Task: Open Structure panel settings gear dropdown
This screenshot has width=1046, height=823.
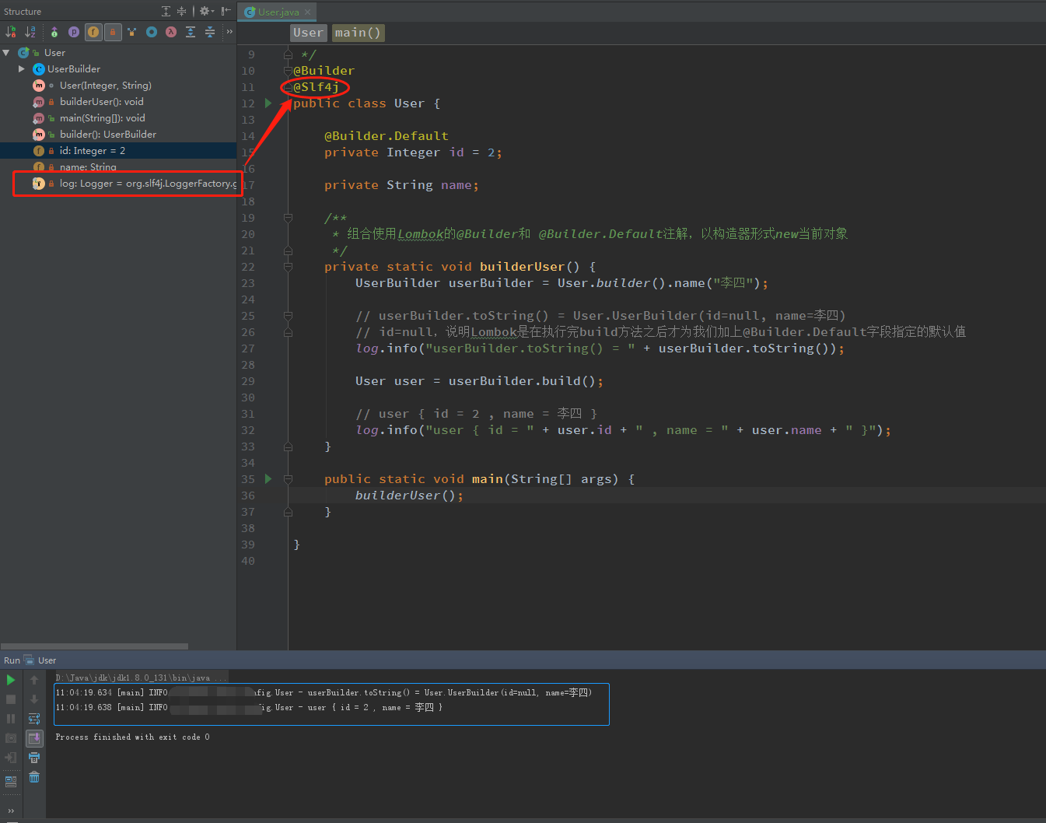Action: (x=206, y=11)
